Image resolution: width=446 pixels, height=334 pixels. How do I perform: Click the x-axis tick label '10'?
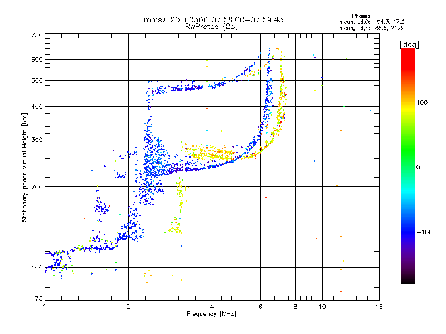pyautogui.click(x=322, y=307)
